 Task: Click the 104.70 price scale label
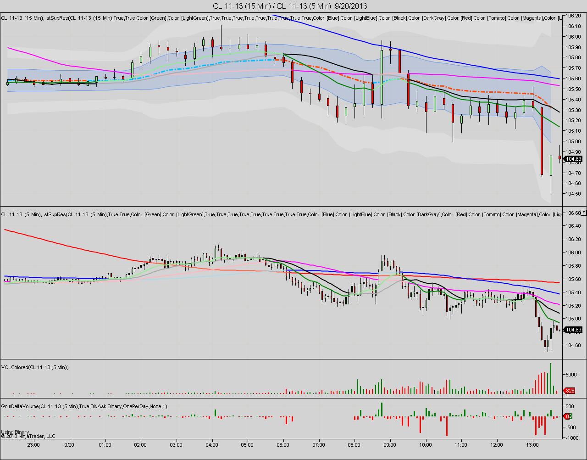pos(574,173)
